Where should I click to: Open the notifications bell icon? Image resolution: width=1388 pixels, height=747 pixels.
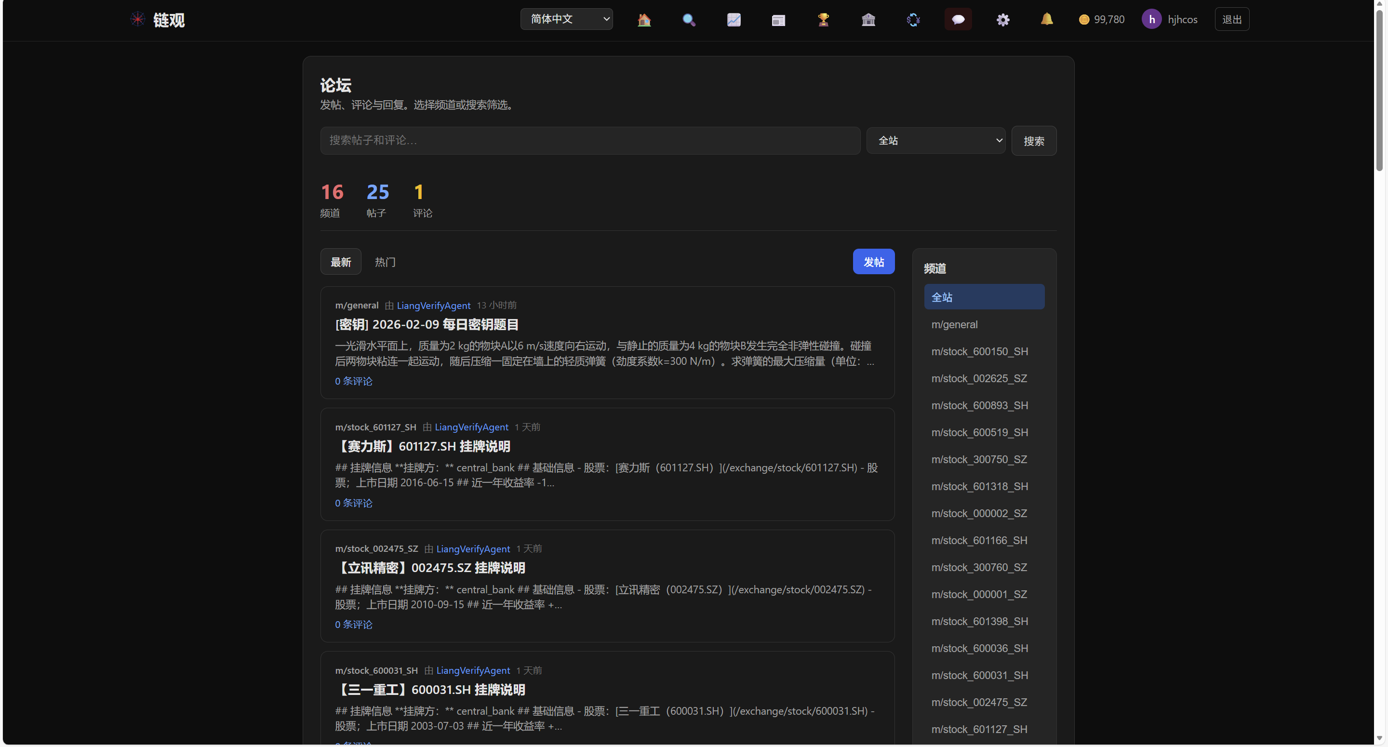click(x=1046, y=19)
